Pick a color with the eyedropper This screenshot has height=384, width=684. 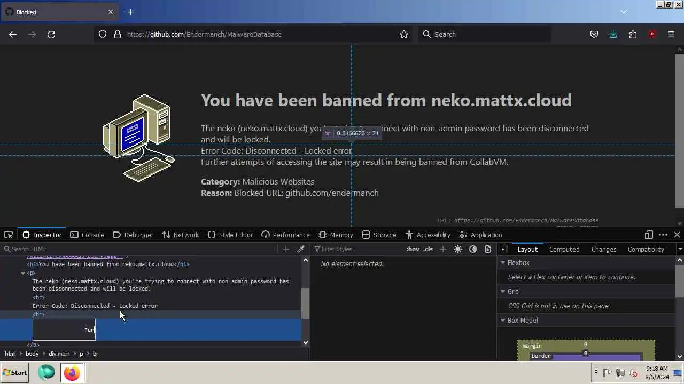(x=301, y=249)
